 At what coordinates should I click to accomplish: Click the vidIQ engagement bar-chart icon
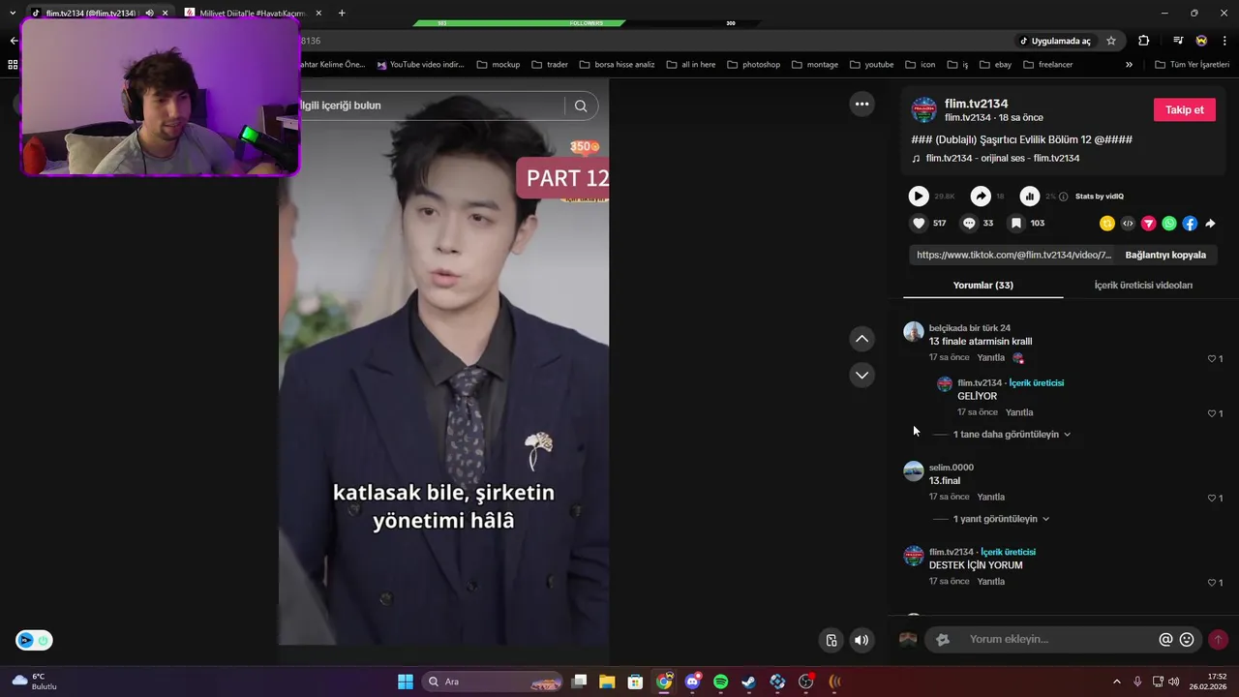1030,197
